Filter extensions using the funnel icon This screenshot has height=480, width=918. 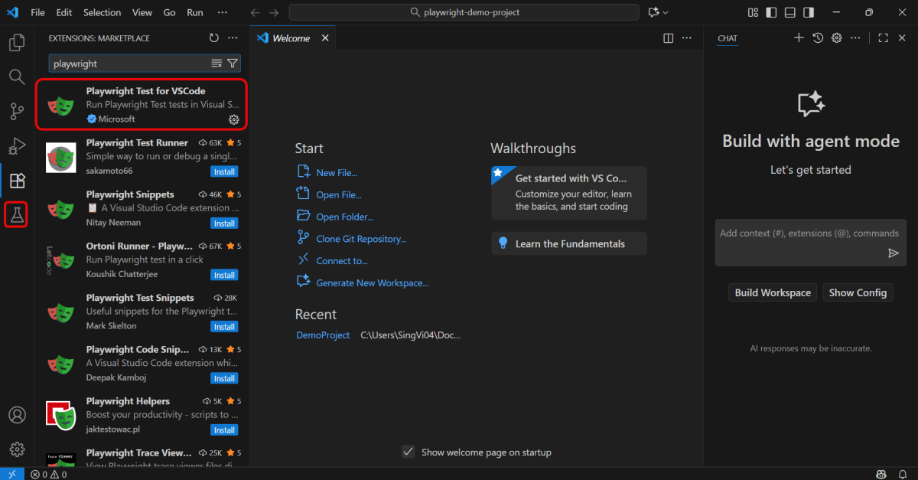(x=233, y=64)
